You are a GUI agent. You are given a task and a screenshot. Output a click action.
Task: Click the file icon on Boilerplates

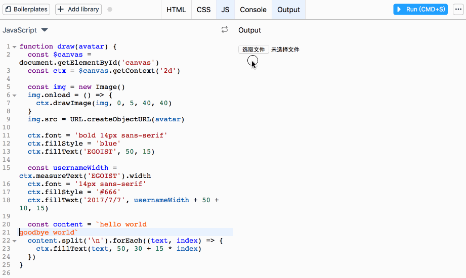click(8, 10)
